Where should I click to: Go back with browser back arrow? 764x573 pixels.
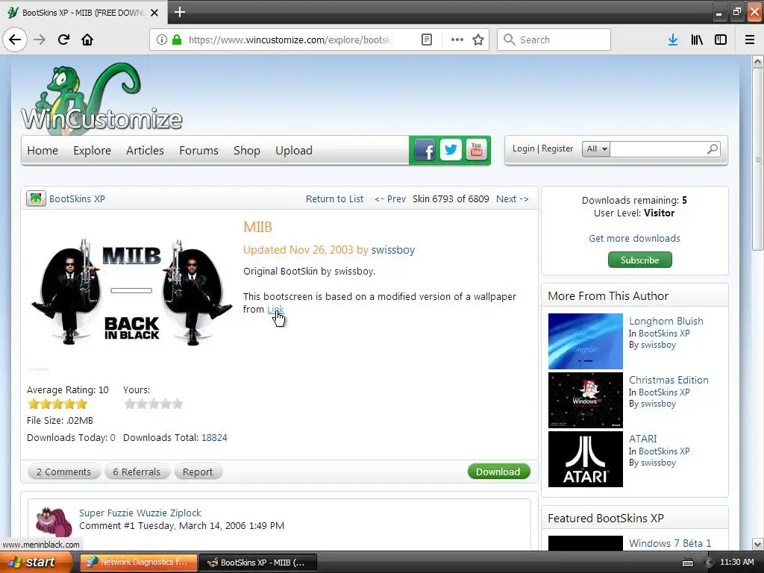pyautogui.click(x=15, y=40)
